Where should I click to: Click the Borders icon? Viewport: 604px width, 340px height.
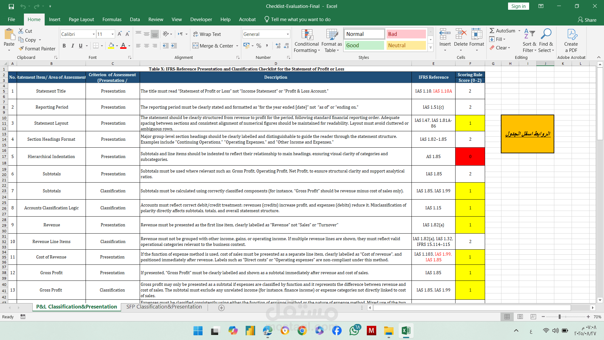96,46
